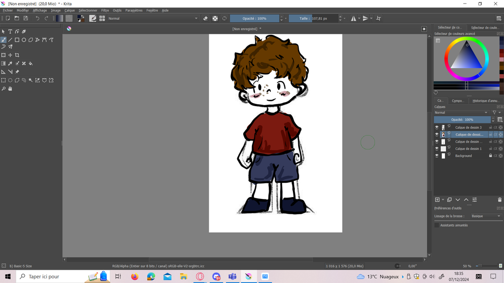Click the brush Opacité slider
This screenshot has width=504, height=283.
coord(254,19)
